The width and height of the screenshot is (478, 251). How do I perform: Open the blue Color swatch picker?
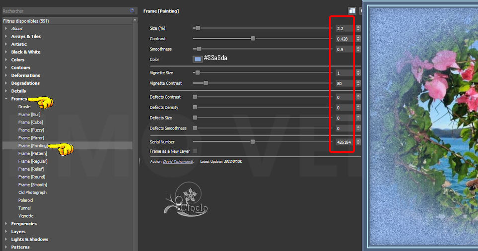[x=198, y=59]
